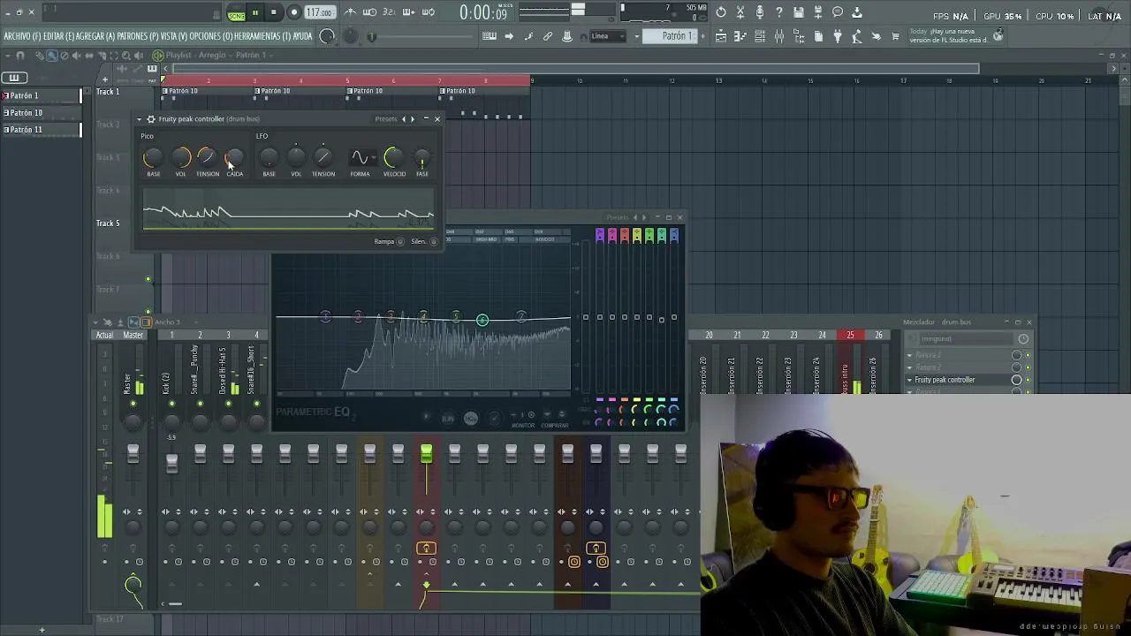Select mixer insert track 25

click(x=850, y=336)
